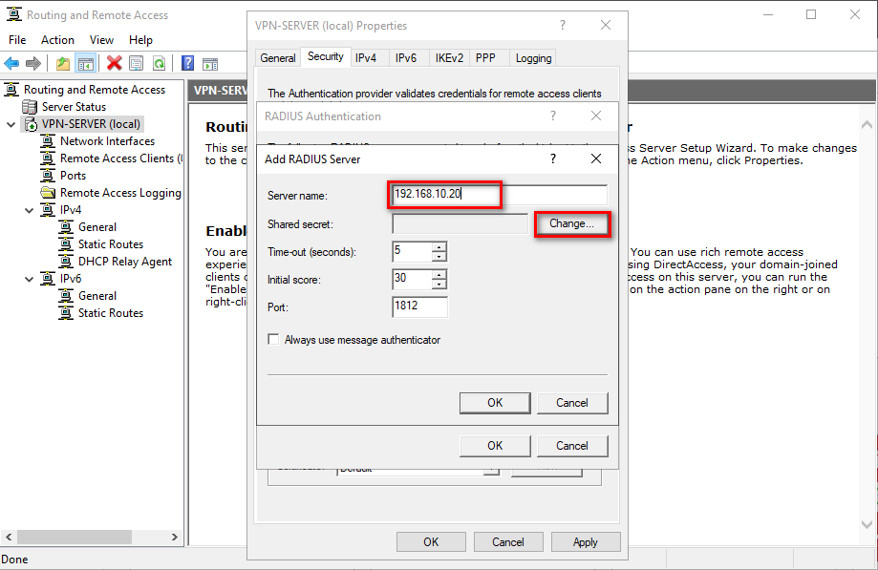This screenshot has height=570, width=878.
Task: Decrease the Initial score spinner value
Action: pos(439,285)
